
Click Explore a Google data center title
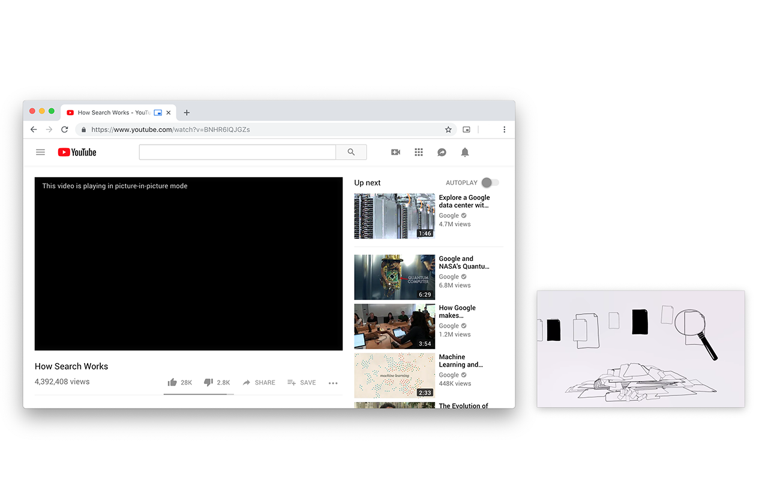click(x=464, y=201)
